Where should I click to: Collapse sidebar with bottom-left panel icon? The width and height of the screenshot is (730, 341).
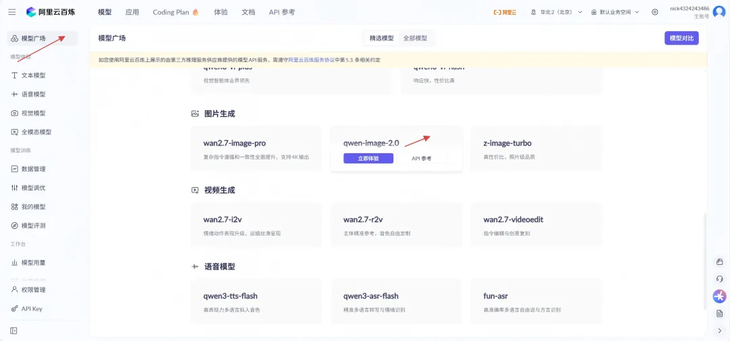point(14,330)
